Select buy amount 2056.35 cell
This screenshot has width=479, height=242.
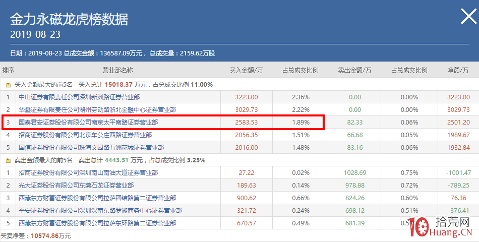247,135
